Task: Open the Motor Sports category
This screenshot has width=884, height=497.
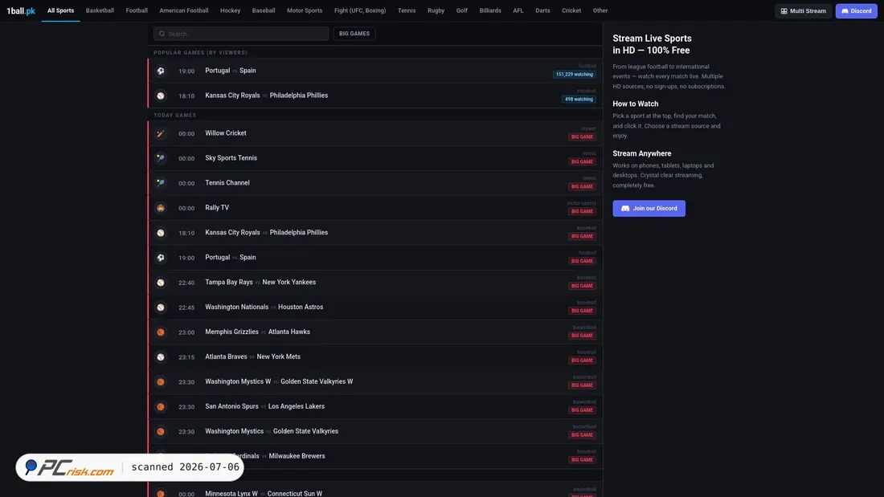Action: 305,10
